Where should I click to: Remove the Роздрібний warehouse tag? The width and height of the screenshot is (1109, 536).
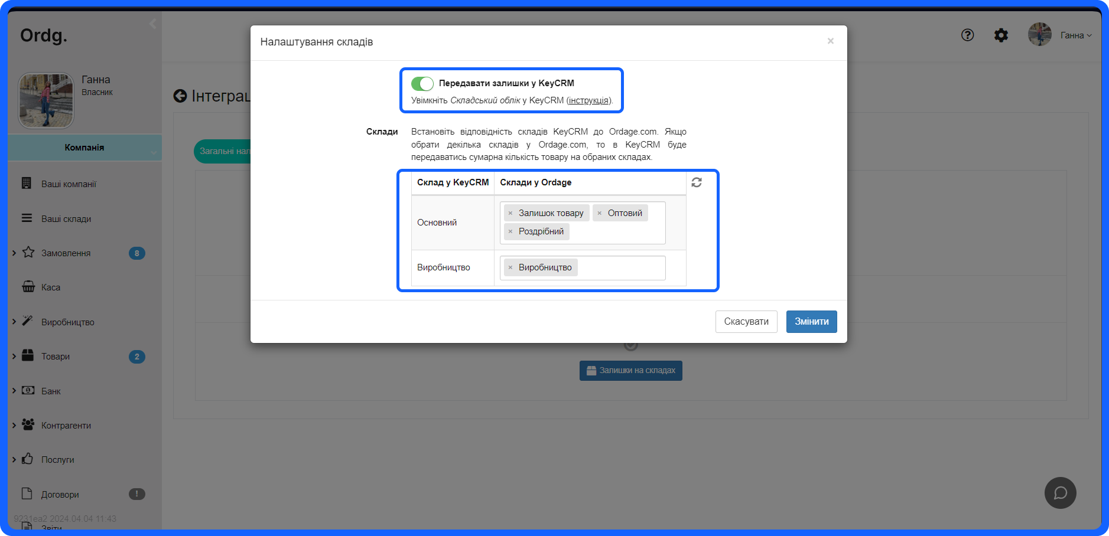[x=510, y=231]
